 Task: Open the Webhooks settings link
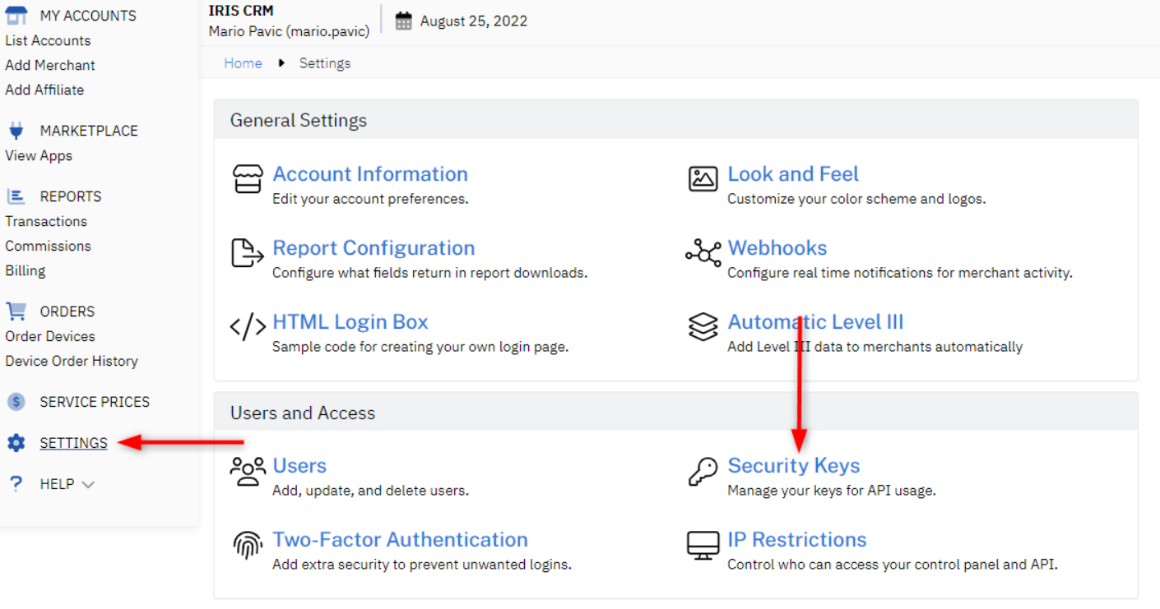777,248
